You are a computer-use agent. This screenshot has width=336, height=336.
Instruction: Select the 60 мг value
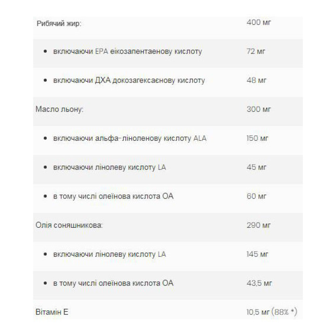[256, 196]
